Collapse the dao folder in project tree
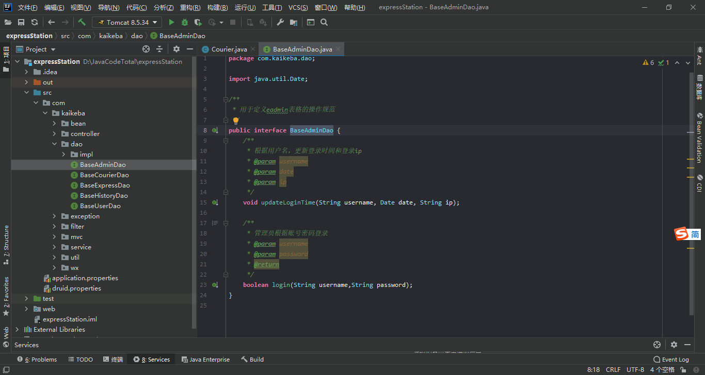This screenshot has width=705, height=375. click(54, 144)
